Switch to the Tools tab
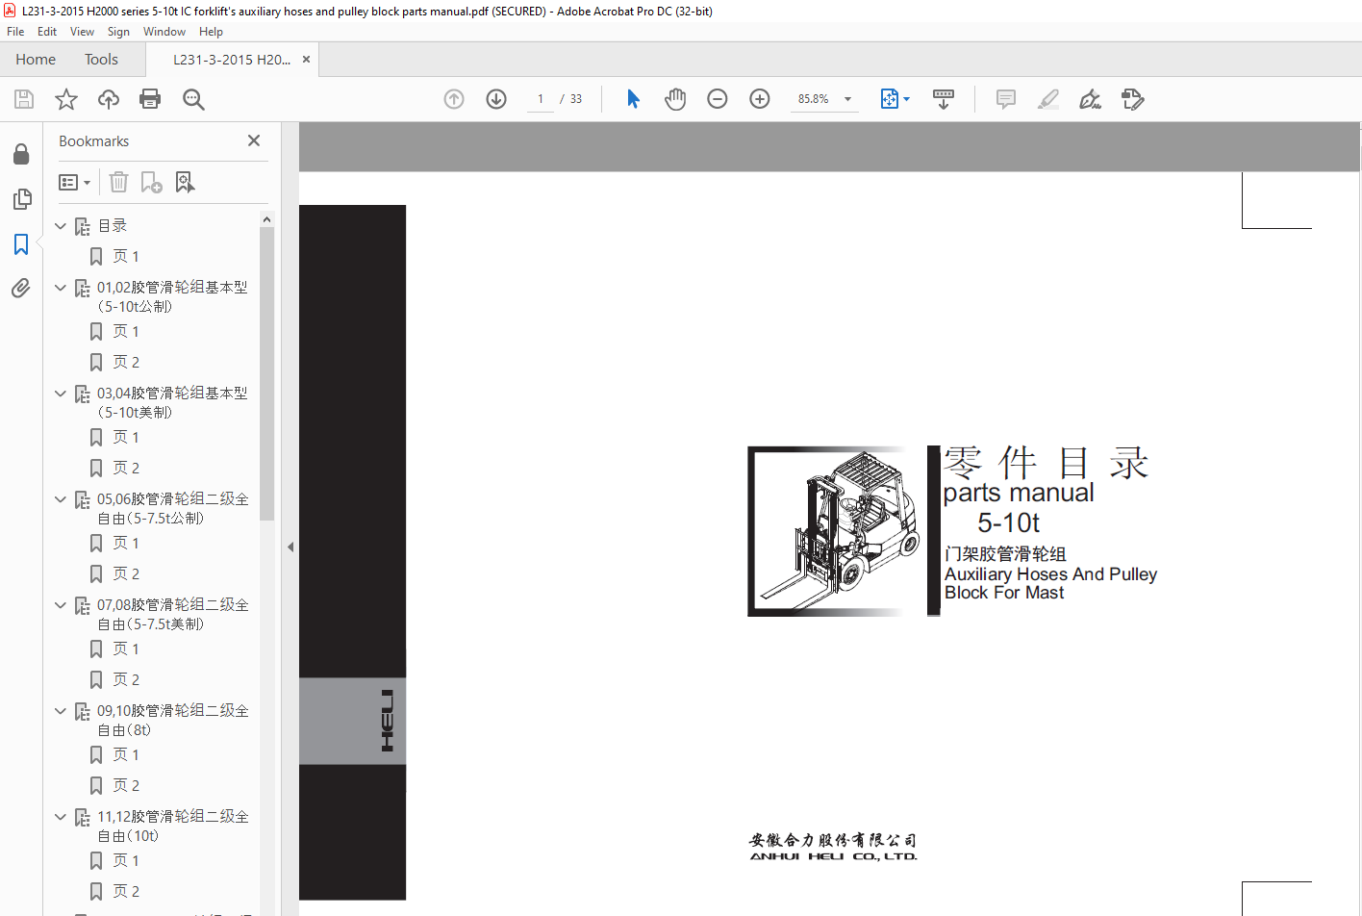 [x=101, y=60]
